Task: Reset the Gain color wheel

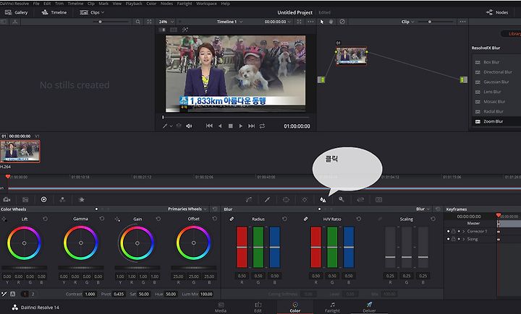Action: [158, 219]
